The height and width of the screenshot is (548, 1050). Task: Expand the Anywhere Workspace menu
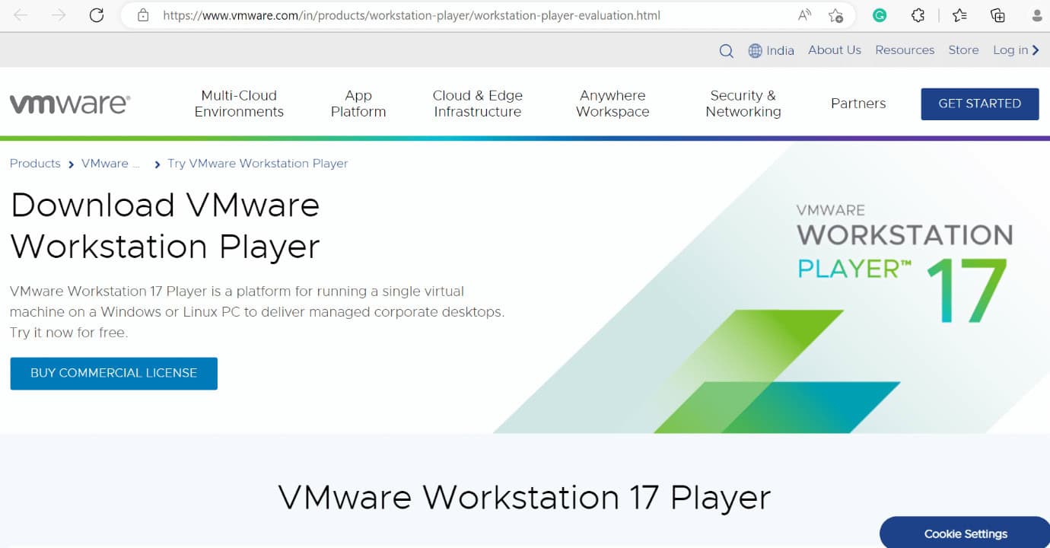click(x=612, y=104)
